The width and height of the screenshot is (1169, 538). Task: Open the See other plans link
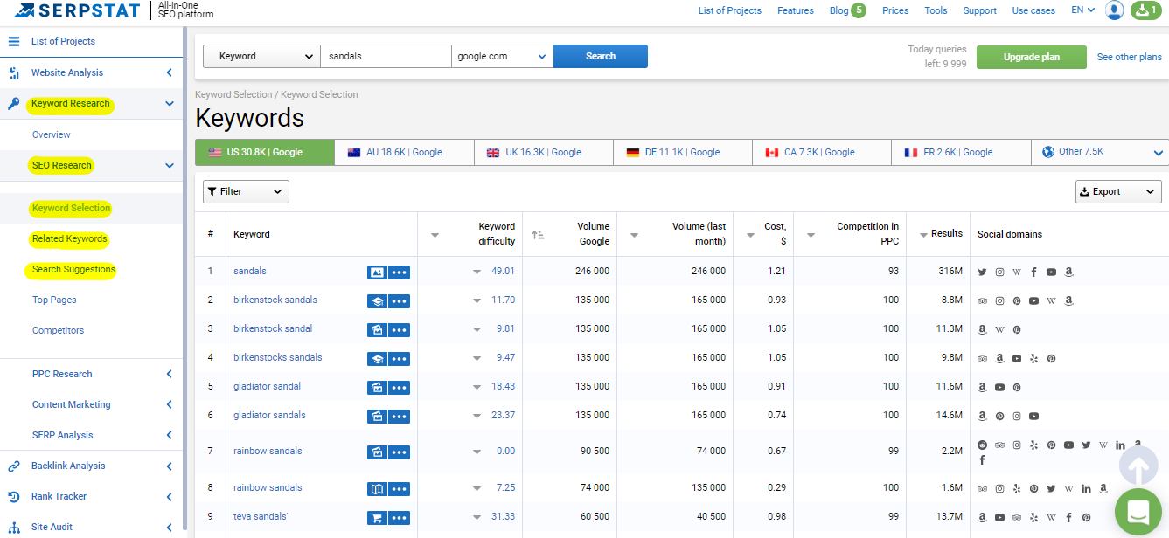click(1130, 57)
